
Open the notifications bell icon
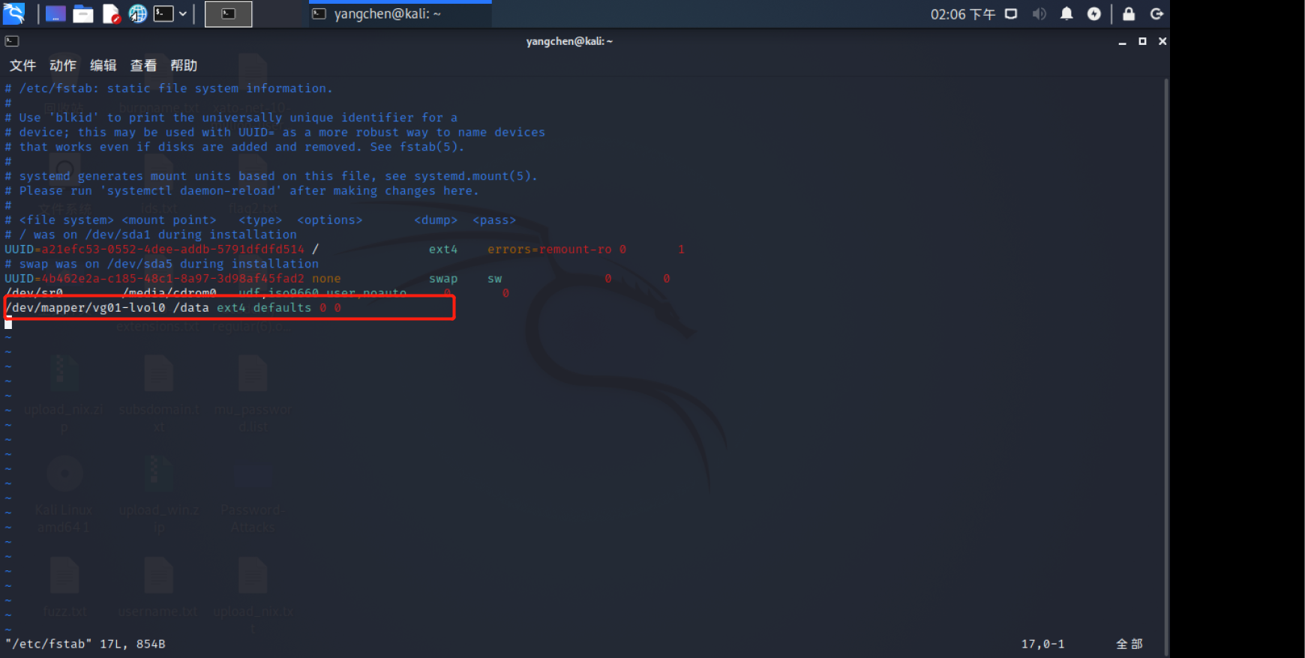pos(1066,13)
